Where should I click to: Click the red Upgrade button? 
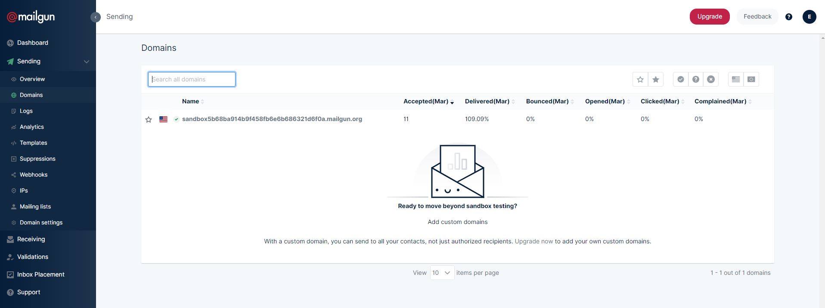(x=710, y=17)
